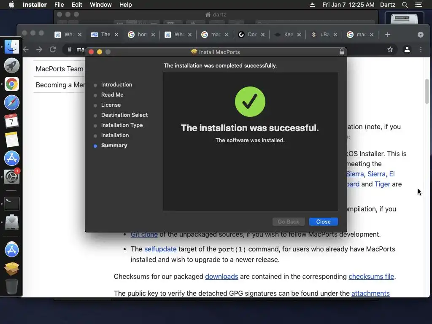432x324 pixels.
Task: Open a new Chrome tab with the plus
Action: [388, 35]
